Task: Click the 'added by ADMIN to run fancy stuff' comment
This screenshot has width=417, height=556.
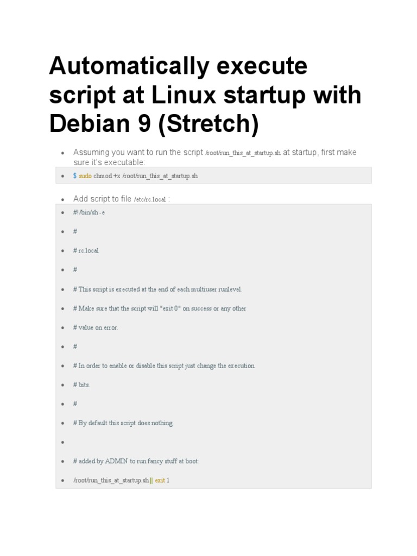Action: [136, 462]
